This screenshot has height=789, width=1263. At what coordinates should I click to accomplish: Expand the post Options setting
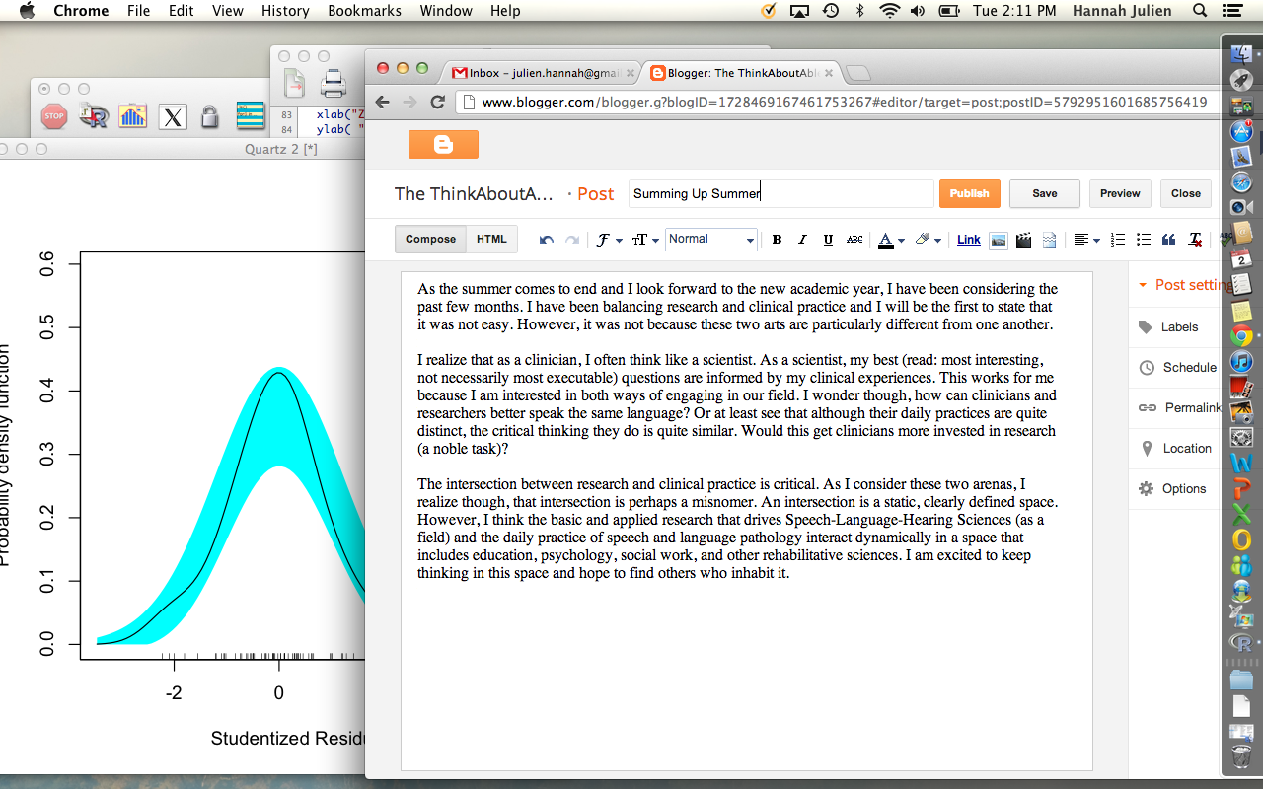point(1172,488)
